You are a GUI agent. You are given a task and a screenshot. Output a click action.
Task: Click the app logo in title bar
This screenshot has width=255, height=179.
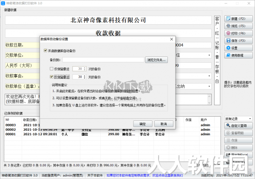pos(3,3)
